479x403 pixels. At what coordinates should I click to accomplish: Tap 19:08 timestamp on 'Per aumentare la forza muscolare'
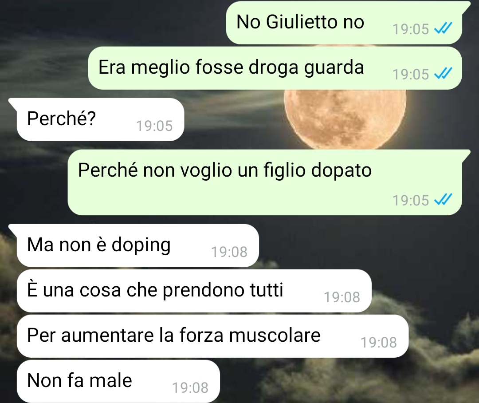(x=379, y=343)
